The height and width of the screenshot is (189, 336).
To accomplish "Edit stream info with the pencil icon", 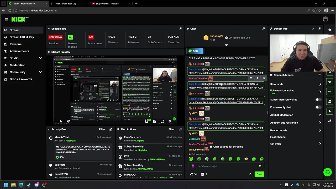I will coord(313,29).
